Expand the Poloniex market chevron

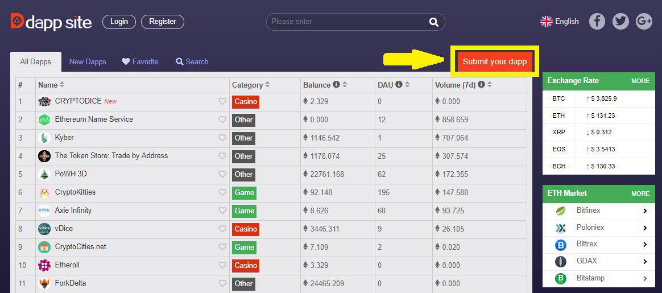[x=645, y=228]
